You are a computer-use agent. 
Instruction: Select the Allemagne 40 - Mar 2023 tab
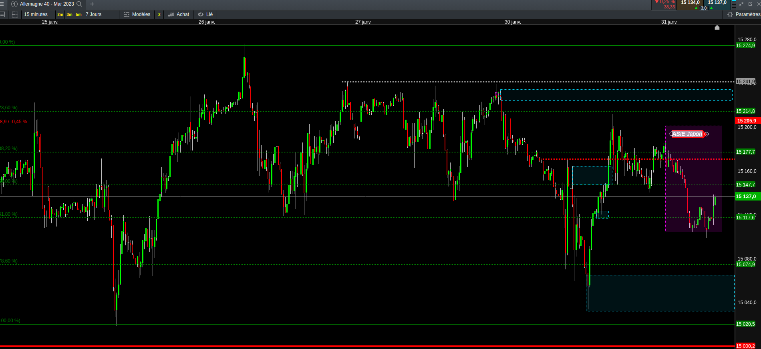coord(47,4)
